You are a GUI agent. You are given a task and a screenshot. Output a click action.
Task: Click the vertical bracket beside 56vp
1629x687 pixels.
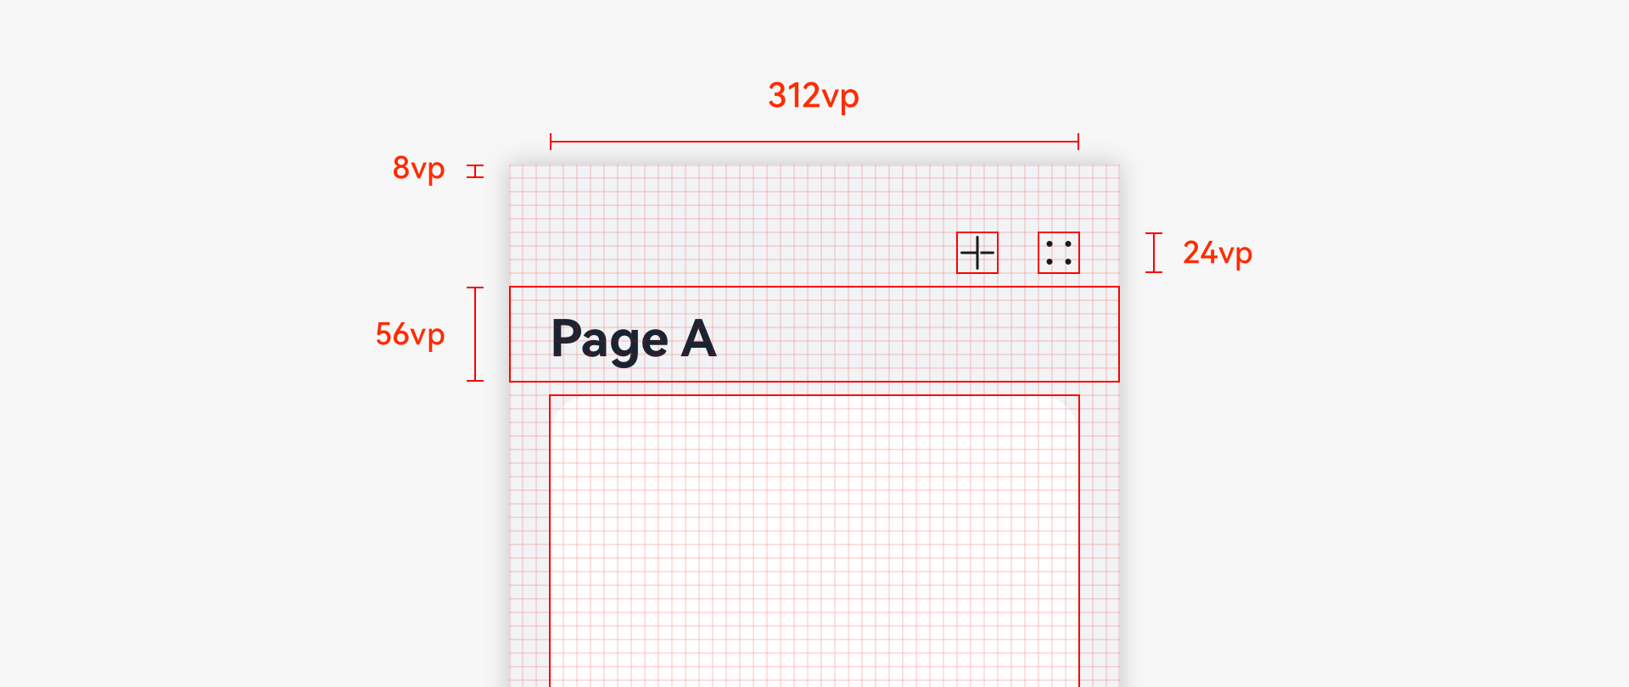coord(475,334)
